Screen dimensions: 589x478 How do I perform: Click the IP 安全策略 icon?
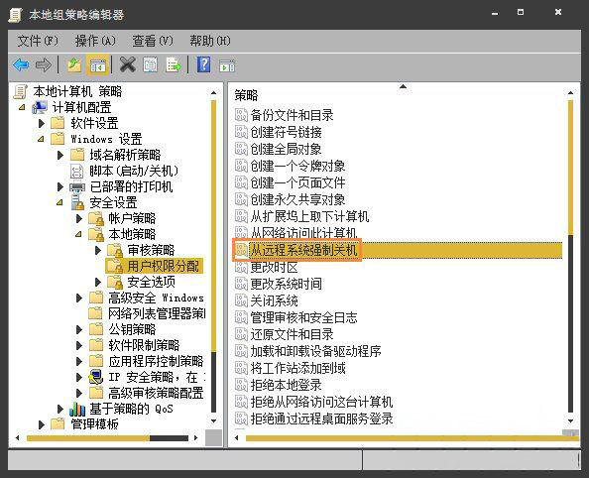(x=96, y=376)
